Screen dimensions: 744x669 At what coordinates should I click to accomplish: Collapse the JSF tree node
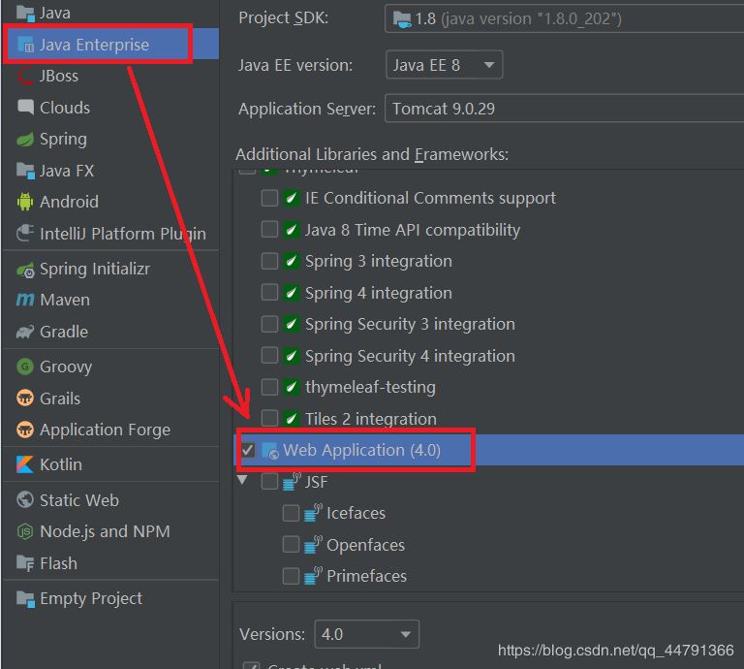pos(242,481)
